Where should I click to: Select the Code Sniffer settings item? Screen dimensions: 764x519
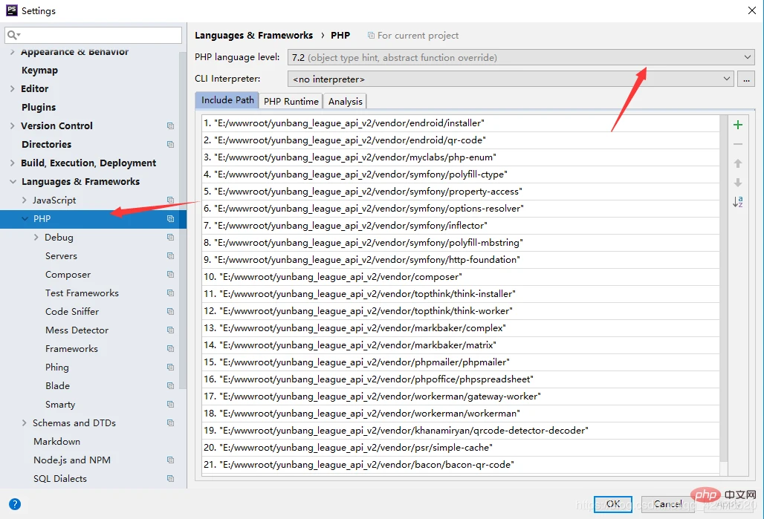71,312
